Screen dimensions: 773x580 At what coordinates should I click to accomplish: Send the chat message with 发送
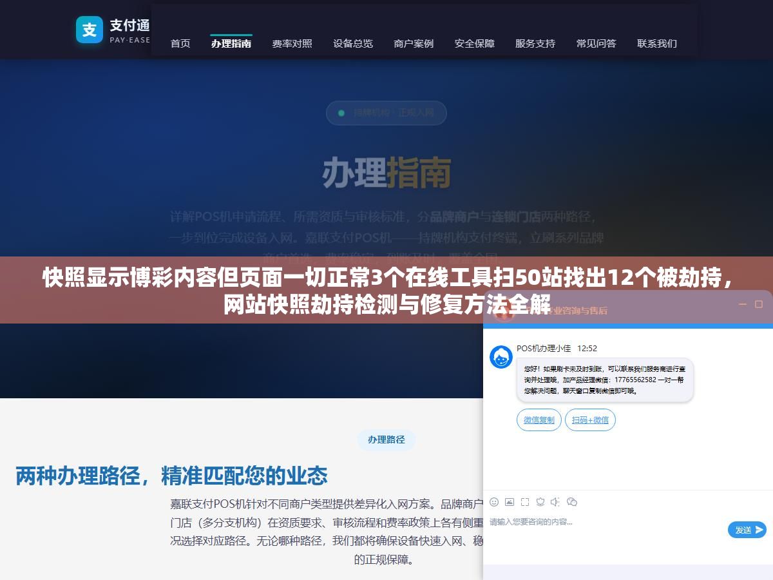click(747, 530)
